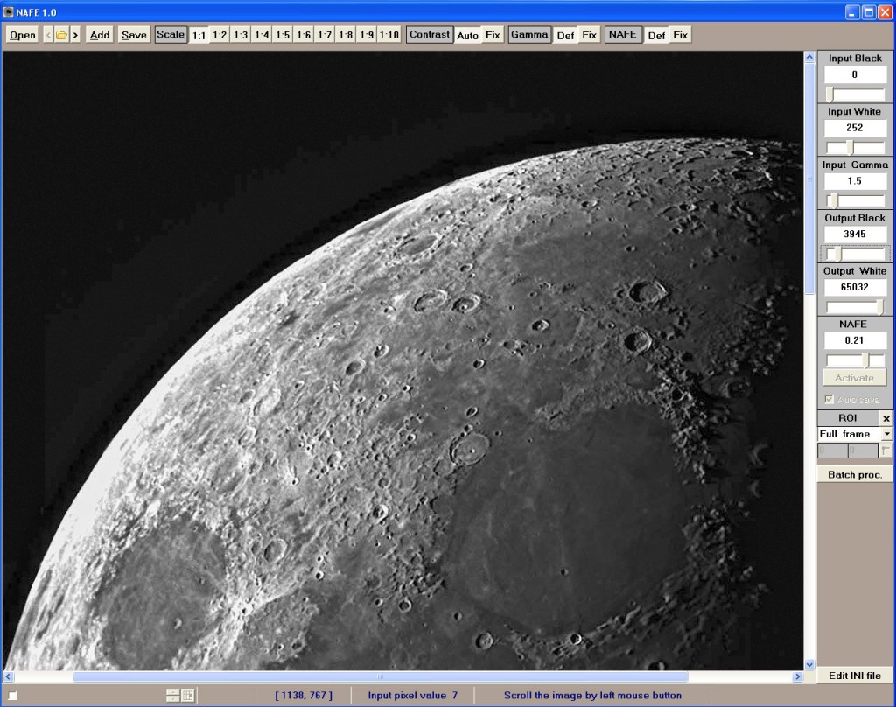Set scale to 1:6
The image size is (896, 707).
[x=304, y=35]
